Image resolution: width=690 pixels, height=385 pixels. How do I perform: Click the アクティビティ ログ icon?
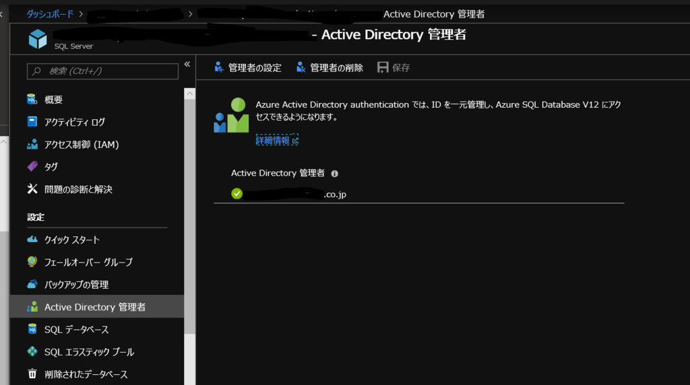[32, 121]
